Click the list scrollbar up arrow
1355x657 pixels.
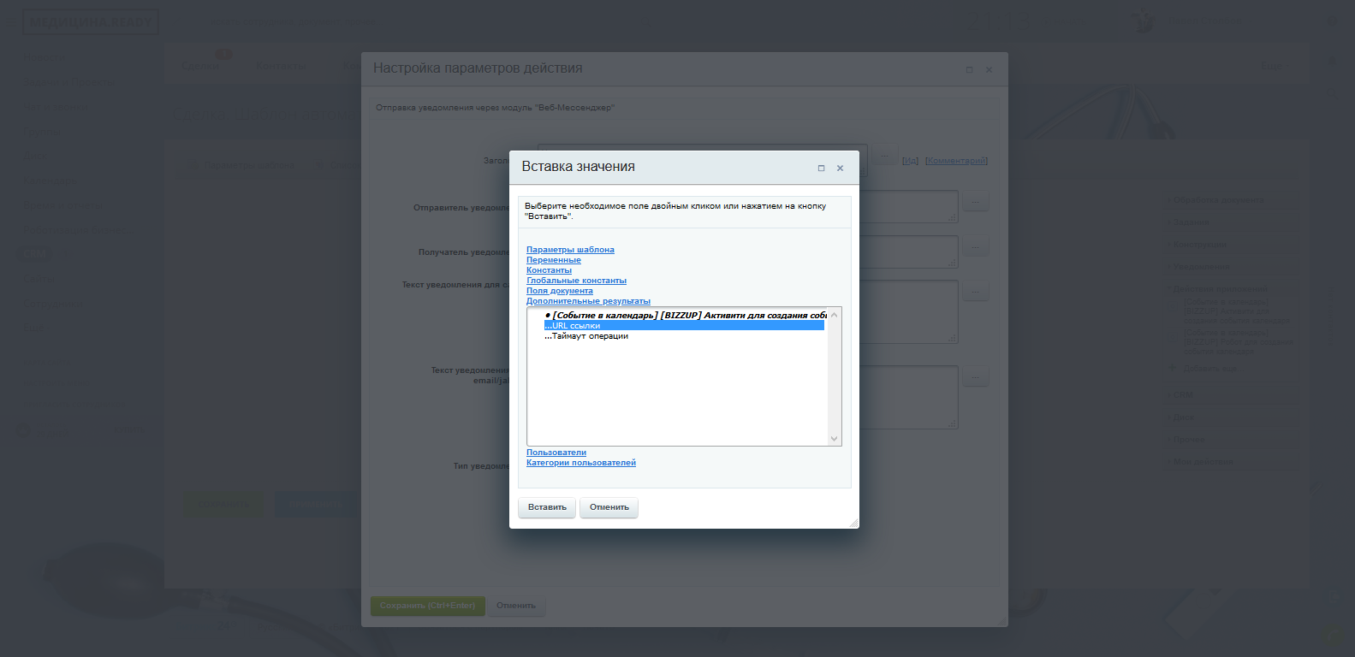(835, 315)
